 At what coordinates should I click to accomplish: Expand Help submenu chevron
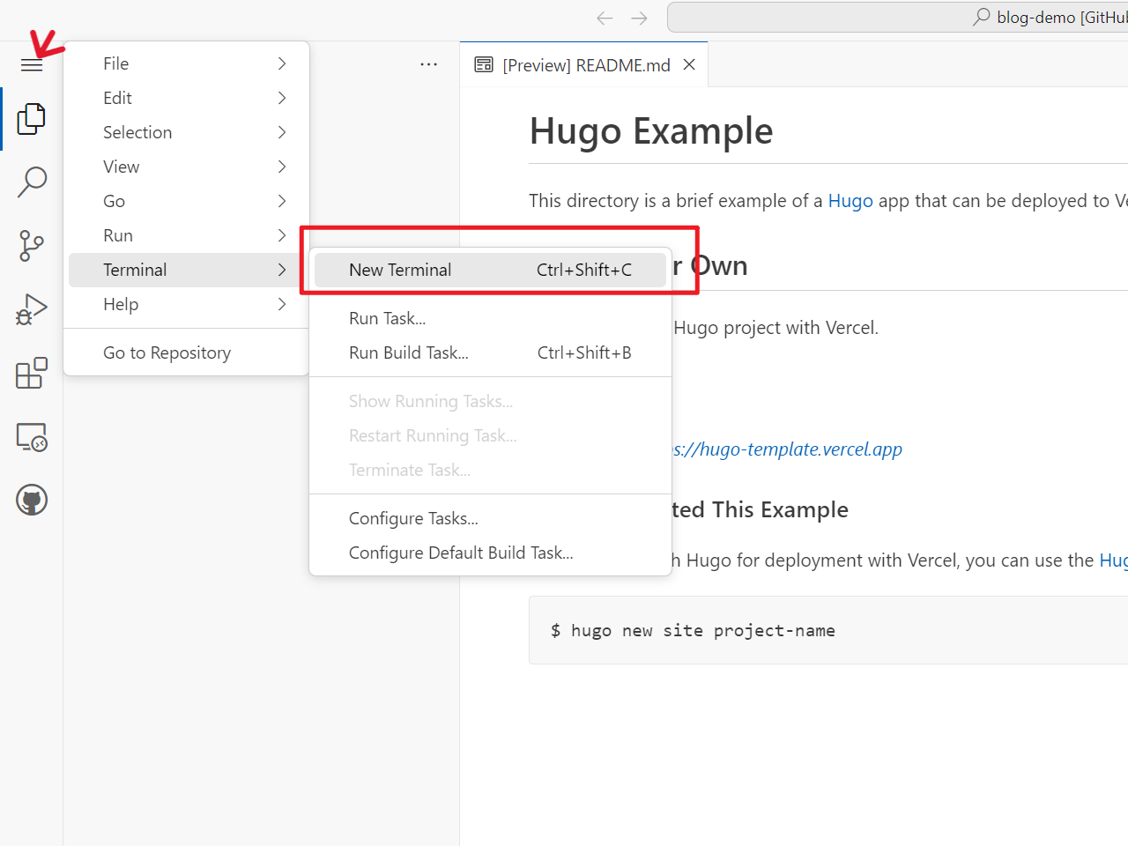pos(282,304)
